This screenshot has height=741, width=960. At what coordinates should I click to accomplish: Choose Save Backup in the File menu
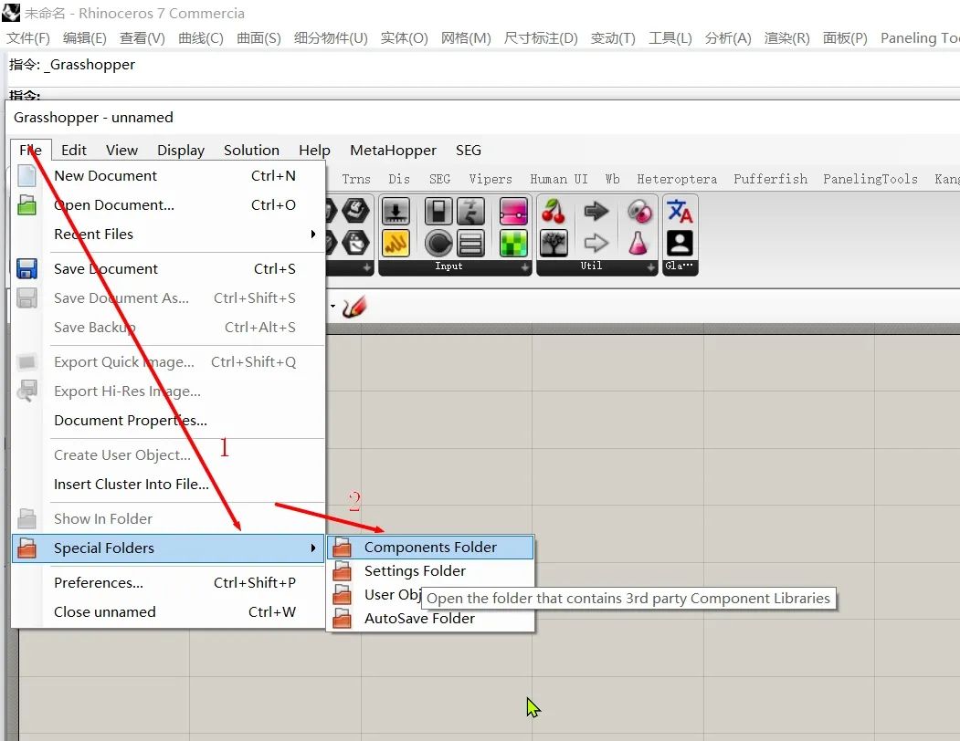[x=168, y=328]
